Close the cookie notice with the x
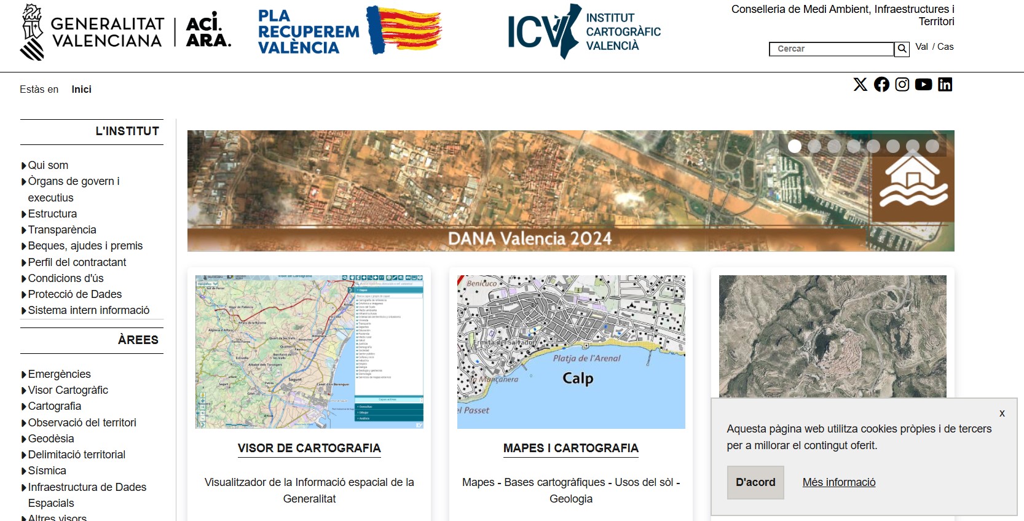This screenshot has width=1024, height=521. pyautogui.click(x=1002, y=413)
